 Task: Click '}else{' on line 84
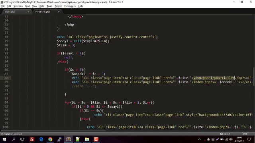63,62
